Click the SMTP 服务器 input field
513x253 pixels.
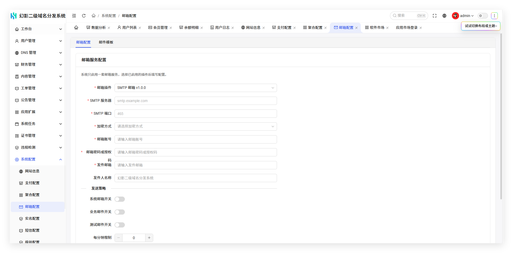[196, 101]
